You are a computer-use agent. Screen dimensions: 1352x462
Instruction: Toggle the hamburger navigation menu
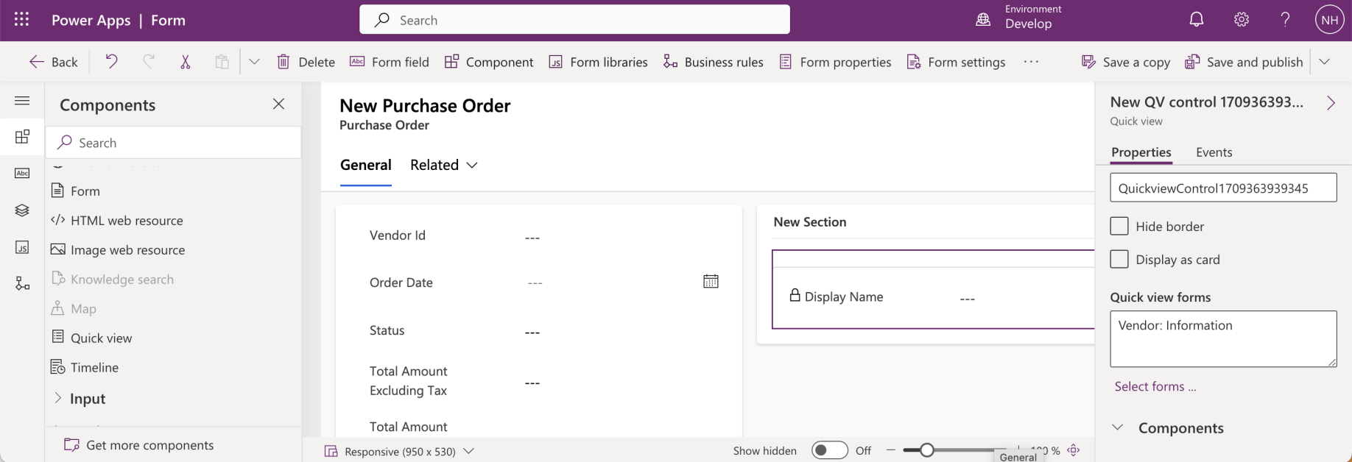pyautogui.click(x=22, y=101)
